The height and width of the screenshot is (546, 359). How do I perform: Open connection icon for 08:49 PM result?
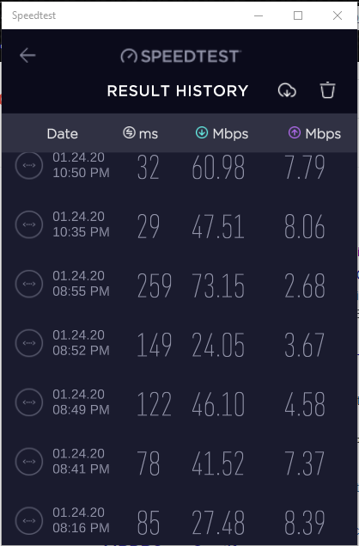[x=29, y=402]
